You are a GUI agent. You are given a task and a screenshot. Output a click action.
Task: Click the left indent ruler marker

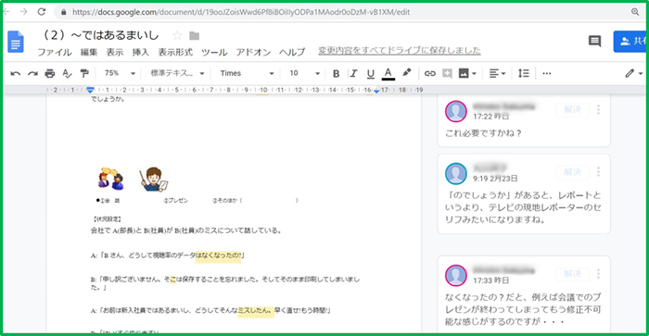[x=90, y=90]
